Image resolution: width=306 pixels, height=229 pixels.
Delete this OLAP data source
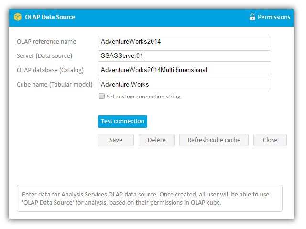(x=156, y=140)
